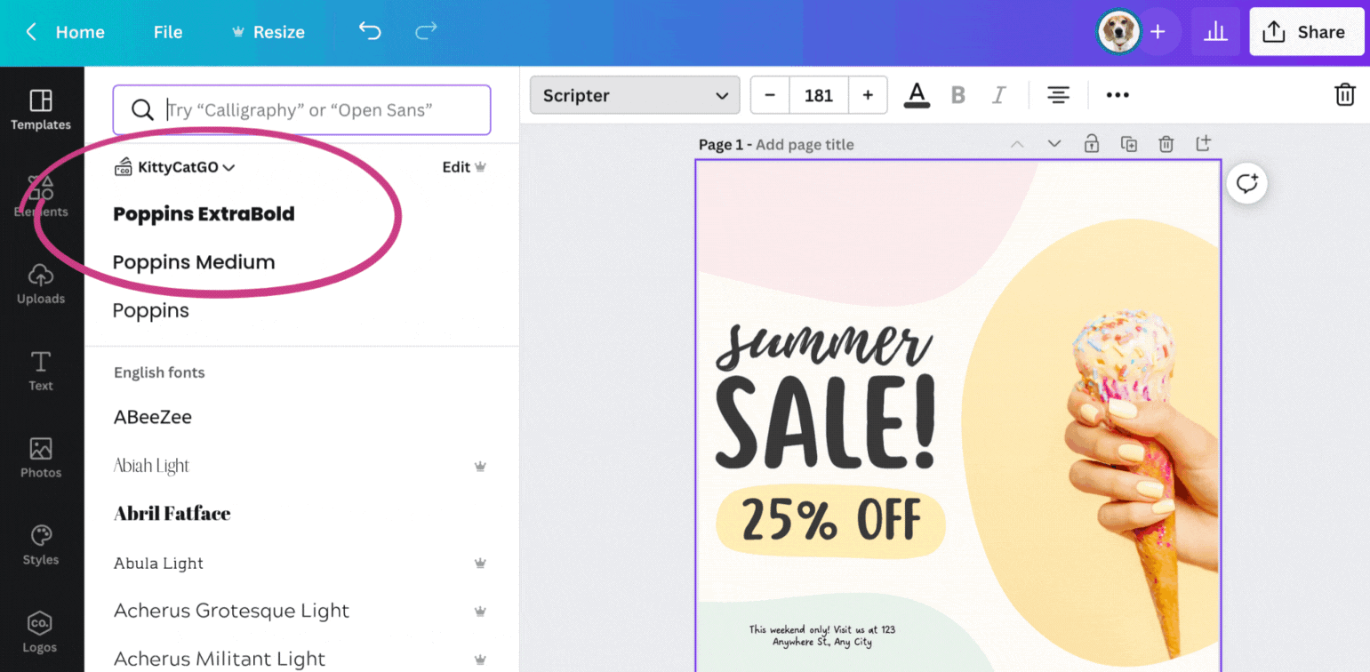Open the Photos sidebar tab
The width and height of the screenshot is (1370, 672).
41,459
